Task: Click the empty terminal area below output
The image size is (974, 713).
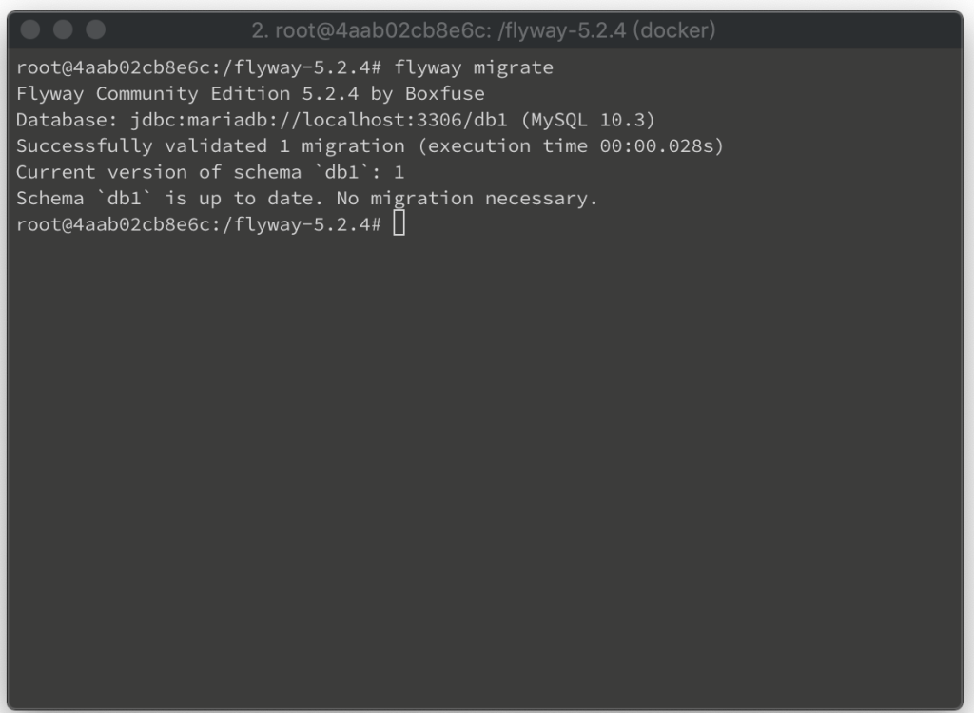Action: [x=484, y=466]
